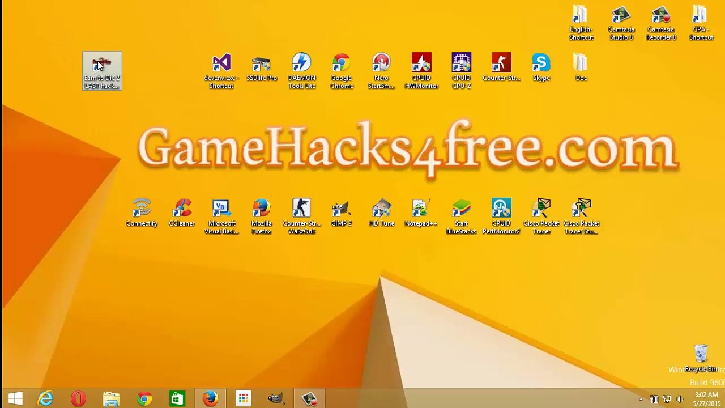This screenshot has width=725, height=408.
Task: Select the CPA shortcut folder icon
Action: click(x=701, y=23)
